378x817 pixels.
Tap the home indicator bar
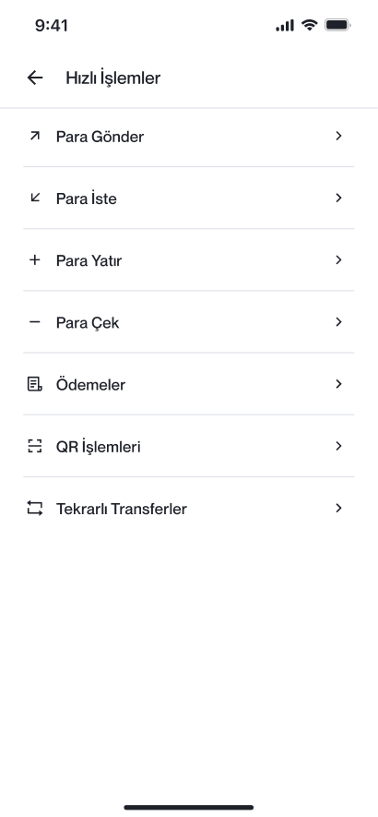pos(188,808)
